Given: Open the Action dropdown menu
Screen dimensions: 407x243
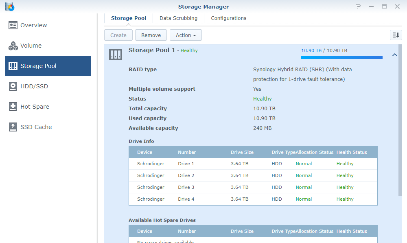Looking at the screenshot, I should tap(186, 35).
